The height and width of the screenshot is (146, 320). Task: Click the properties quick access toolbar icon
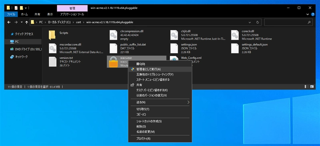click(x=16, y=8)
